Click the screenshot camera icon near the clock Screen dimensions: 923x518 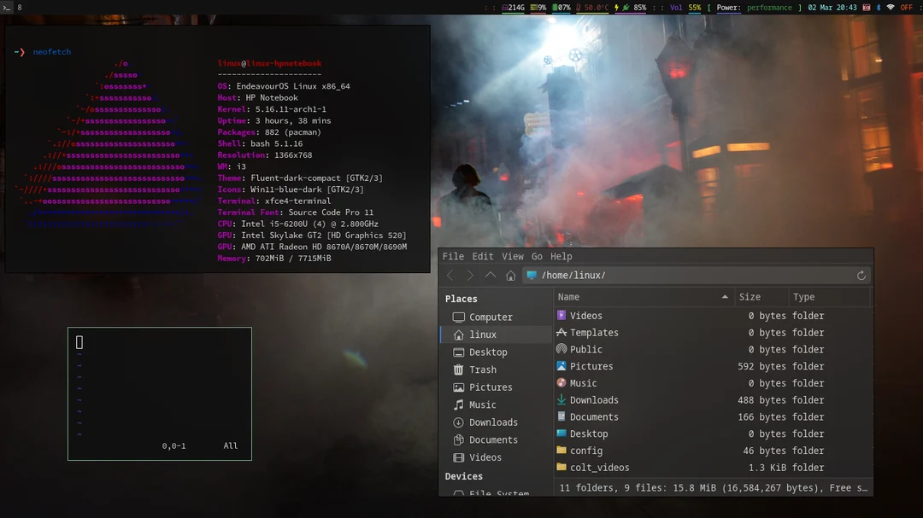866,7
